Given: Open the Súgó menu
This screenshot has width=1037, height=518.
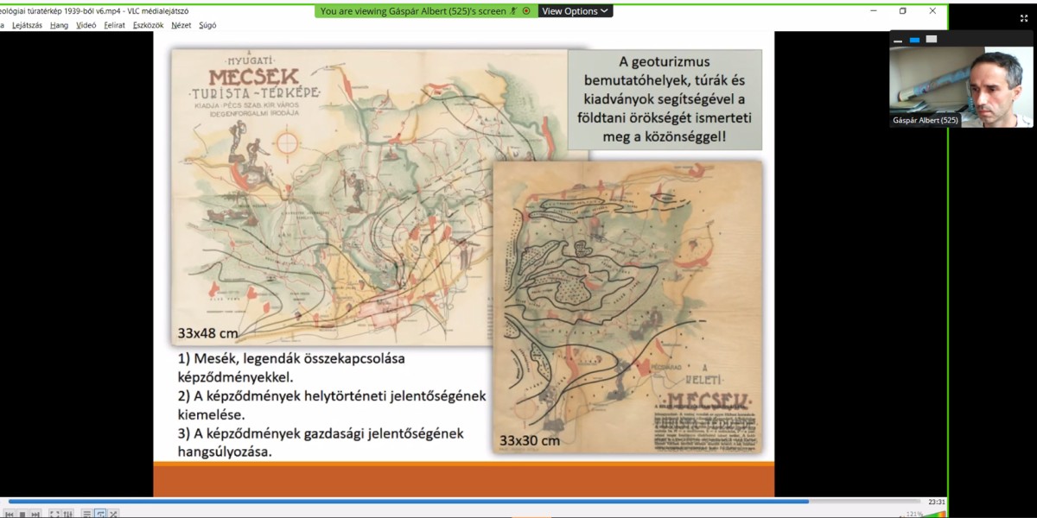Looking at the screenshot, I should [x=207, y=25].
